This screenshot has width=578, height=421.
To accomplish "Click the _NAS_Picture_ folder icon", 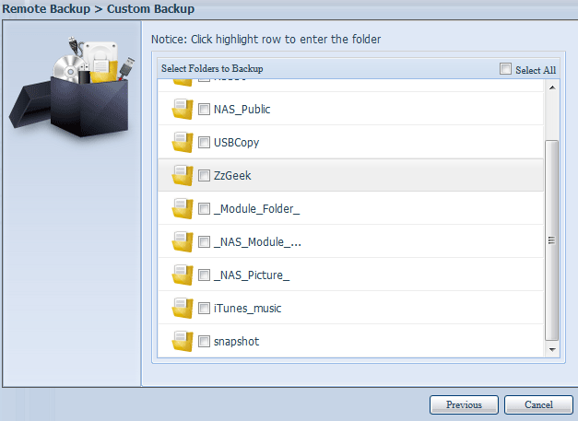I will click(x=183, y=275).
